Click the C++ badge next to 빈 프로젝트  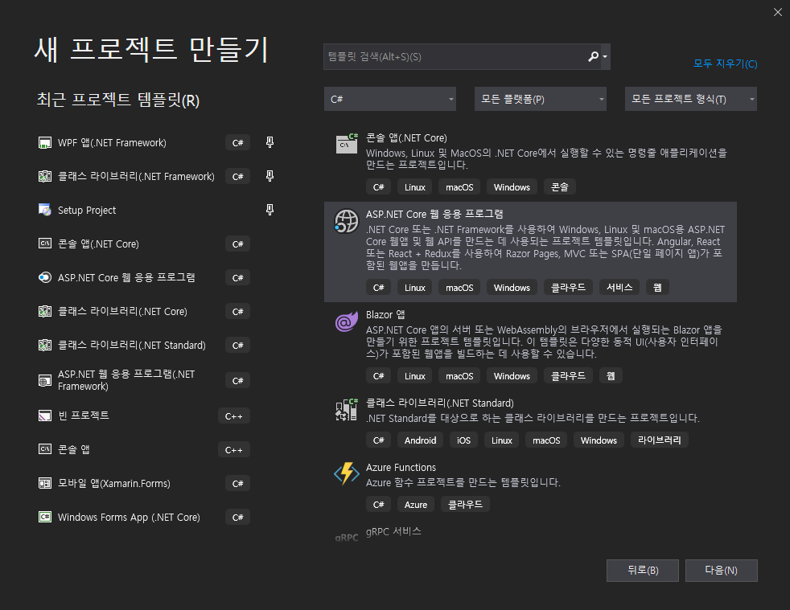click(x=234, y=416)
